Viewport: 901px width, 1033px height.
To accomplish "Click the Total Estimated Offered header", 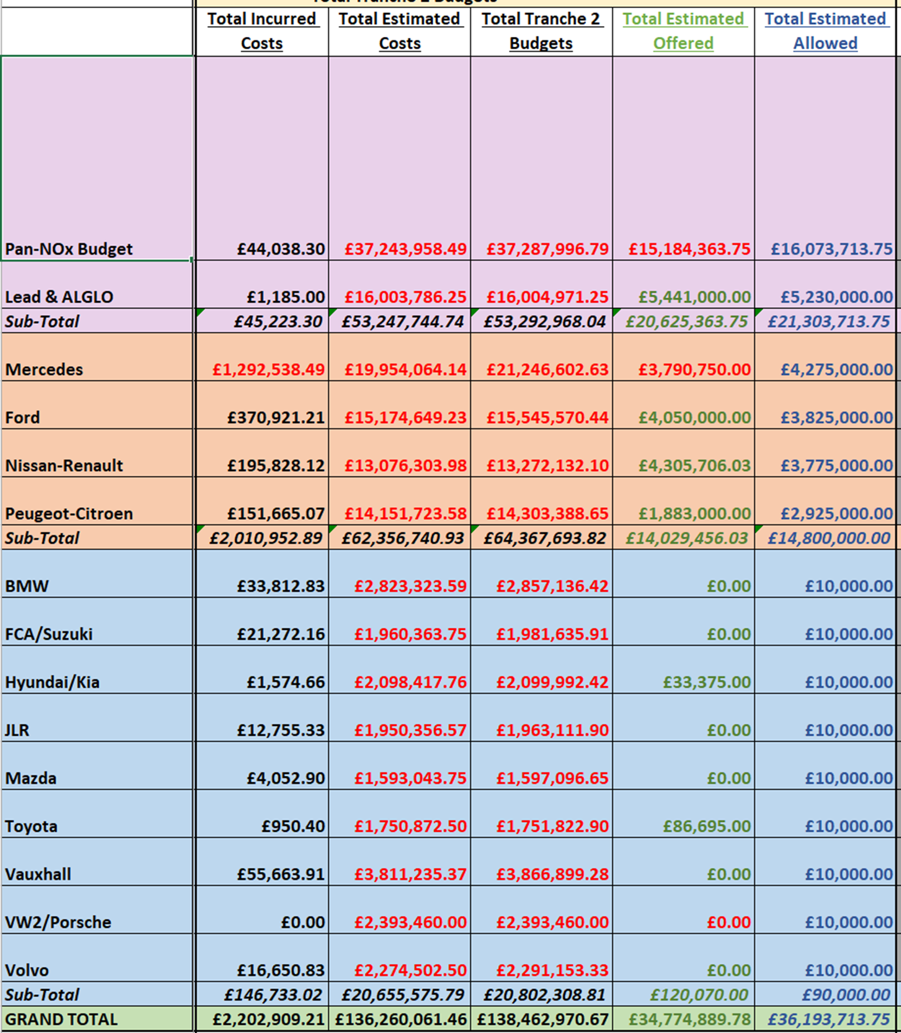I will coord(683,31).
